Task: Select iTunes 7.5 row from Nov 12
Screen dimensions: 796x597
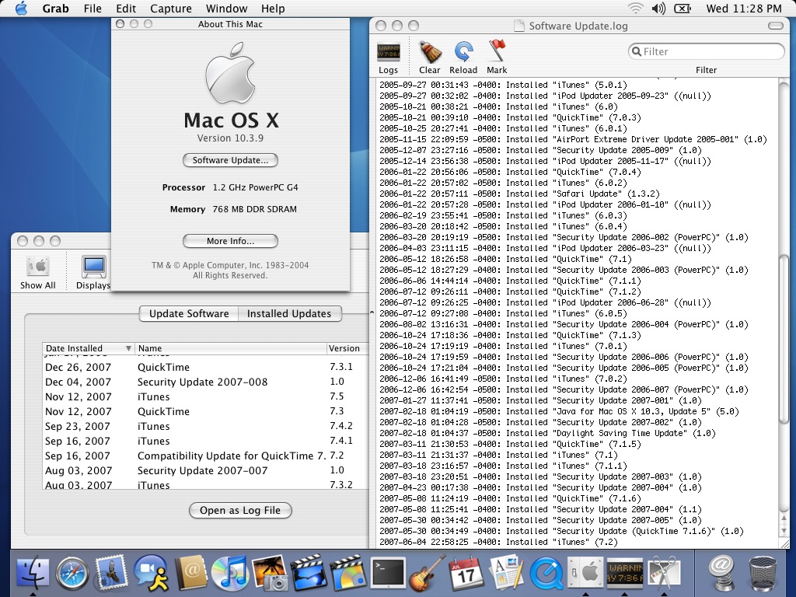Action: pyautogui.click(x=205, y=396)
